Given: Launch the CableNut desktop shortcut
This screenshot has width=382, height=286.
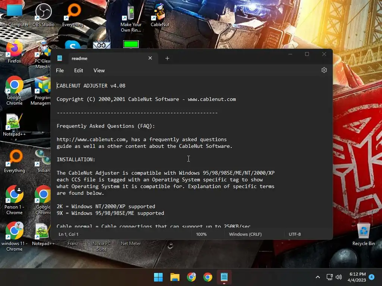Looking at the screenshot, I should click(x=160, y=15).
